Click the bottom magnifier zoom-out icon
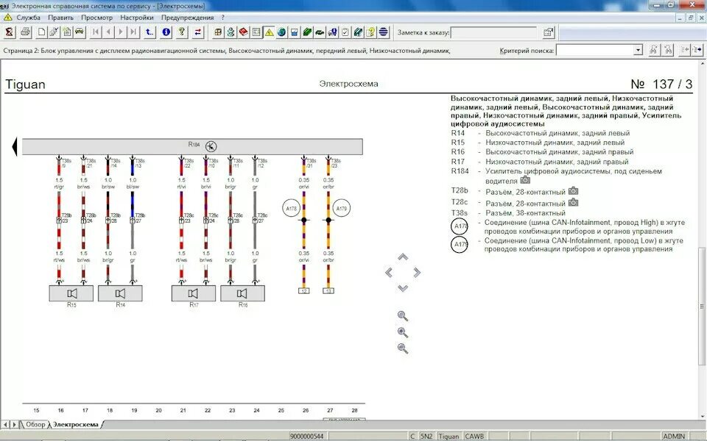The image size is (707, 441). point(403,348)
